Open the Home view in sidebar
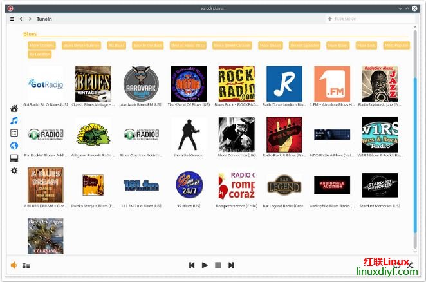 [x=14, y=109]
